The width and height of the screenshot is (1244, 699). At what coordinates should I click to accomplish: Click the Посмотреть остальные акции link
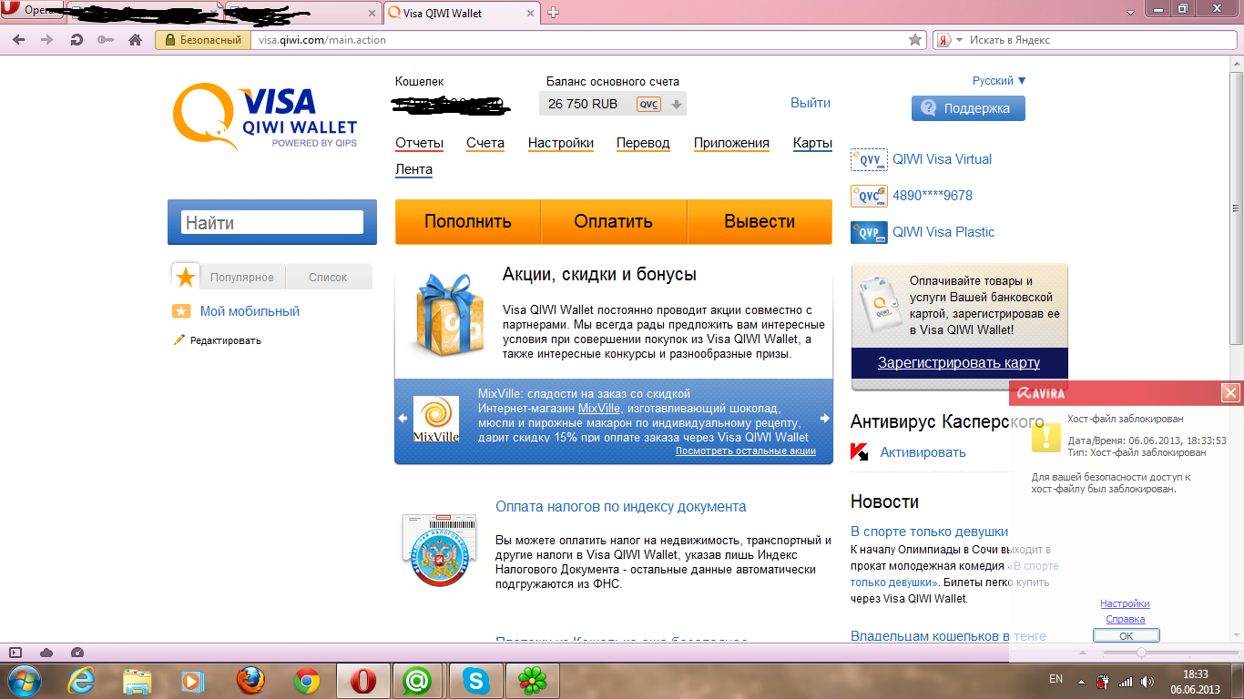[746, 451]
